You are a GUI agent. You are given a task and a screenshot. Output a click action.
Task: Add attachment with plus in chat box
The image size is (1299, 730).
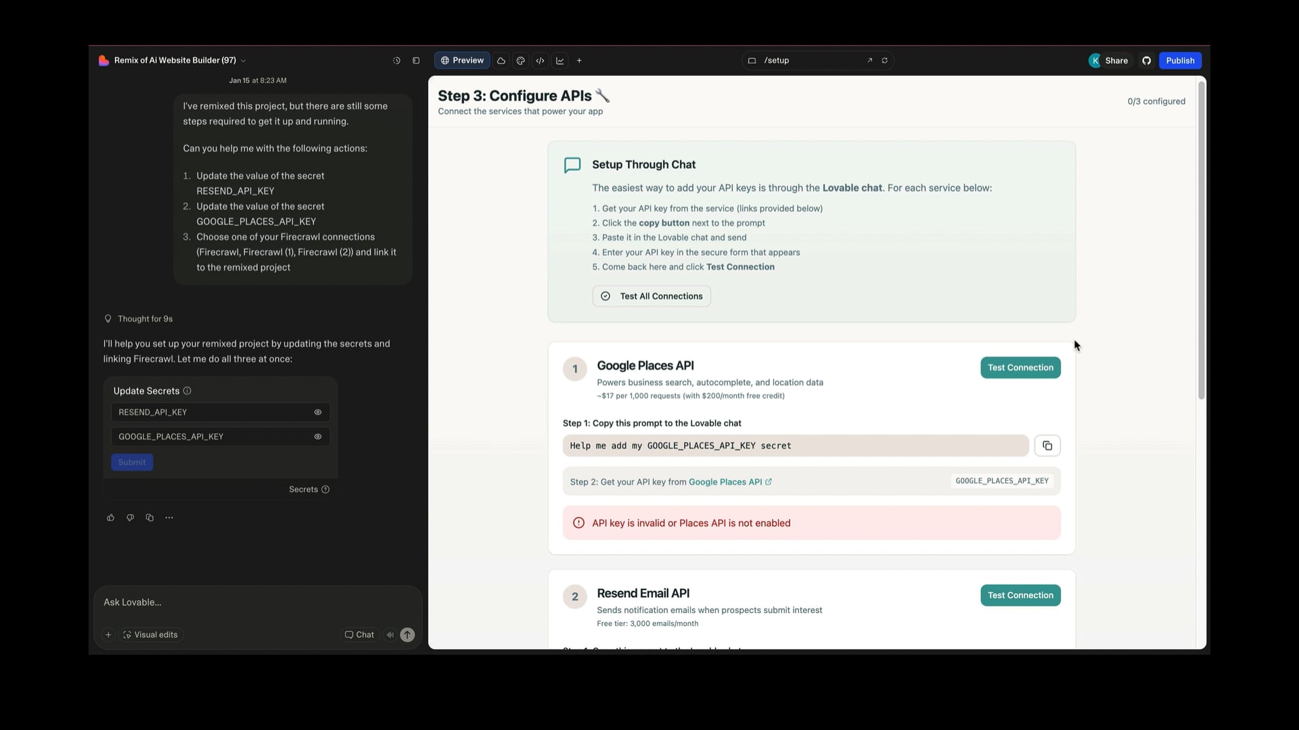pyautogui.click(x=108, y=635)
